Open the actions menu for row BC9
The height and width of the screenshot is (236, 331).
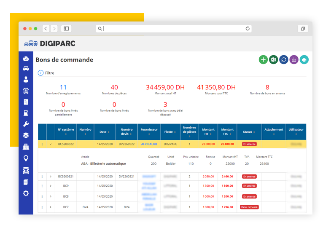tap(42, 186)
